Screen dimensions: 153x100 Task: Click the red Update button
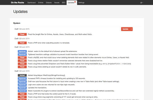(125, 29)
